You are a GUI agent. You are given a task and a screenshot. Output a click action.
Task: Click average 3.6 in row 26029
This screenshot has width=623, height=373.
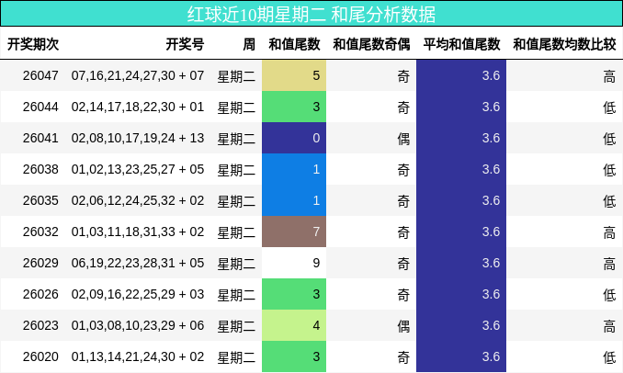coord(461,263)
